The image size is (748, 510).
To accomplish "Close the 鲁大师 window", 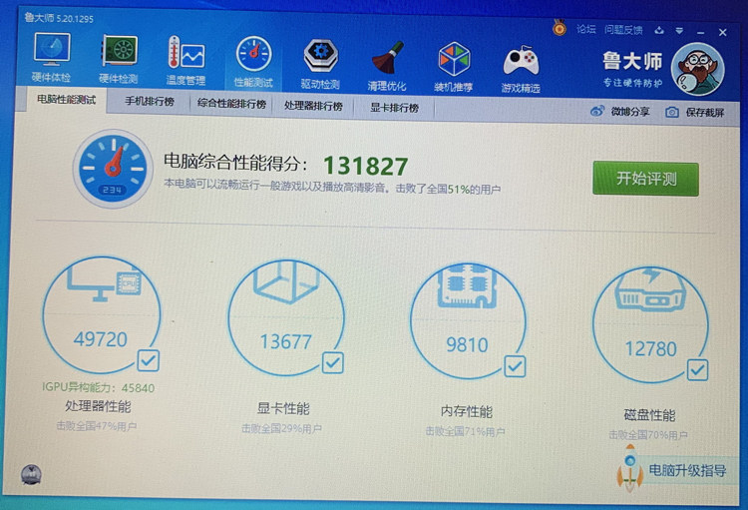I will pyautogui.click(x=723, y=33).
